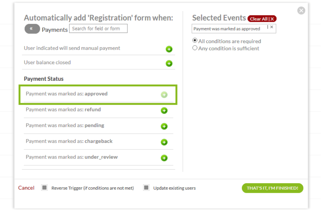Add 'Payment was marked as: pending' event
Image resolution: width=321 pixels, height=210 pixels.
click(164, 126)
